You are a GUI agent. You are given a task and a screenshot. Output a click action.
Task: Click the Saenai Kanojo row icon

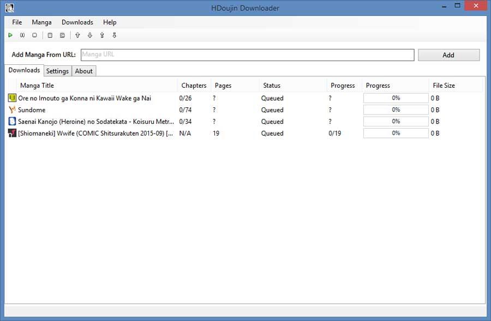pyautogui.click(x=12, y=122)
